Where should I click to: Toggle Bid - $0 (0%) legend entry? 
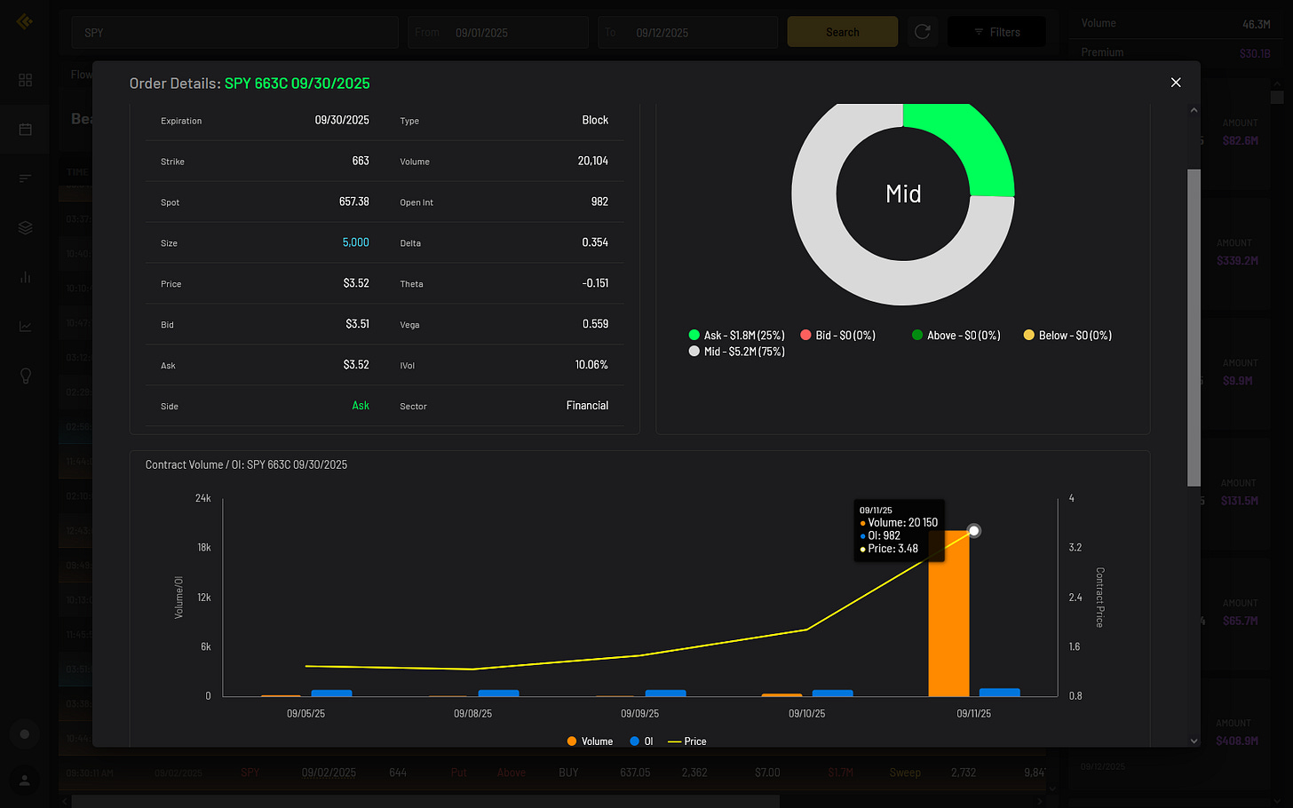pyautogui.click(x=837, y=336)
